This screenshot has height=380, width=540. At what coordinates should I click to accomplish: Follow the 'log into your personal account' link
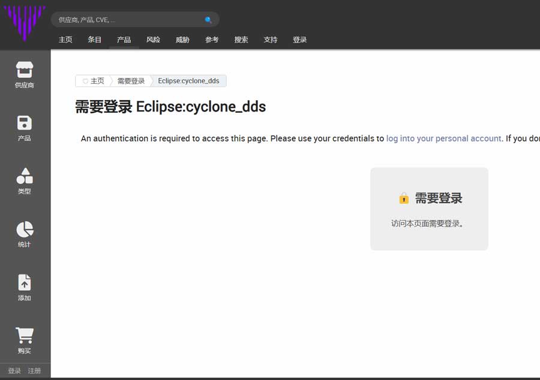coord(443,138)
